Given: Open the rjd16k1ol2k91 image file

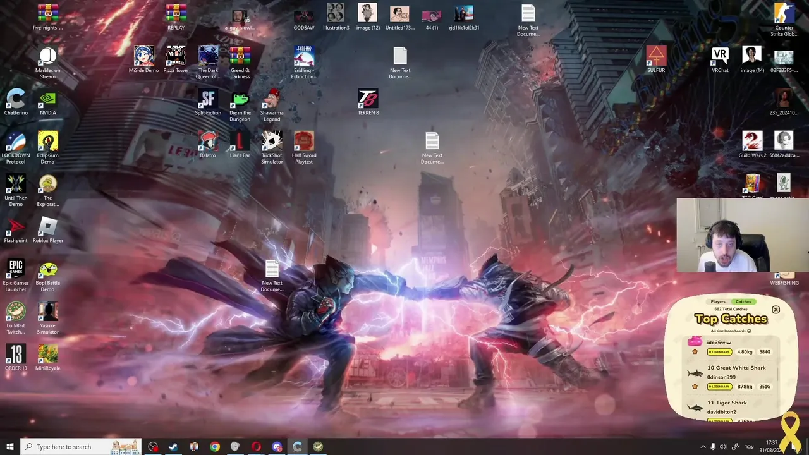Looking at the screenshot, I should tap(464, 17).
